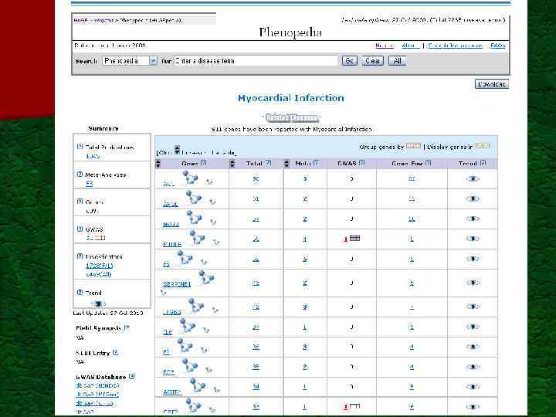Screen dimensions: 556x417
Task: Show trend eye for IL6 row
Action: pyautogui.click(x=473, y=327)
